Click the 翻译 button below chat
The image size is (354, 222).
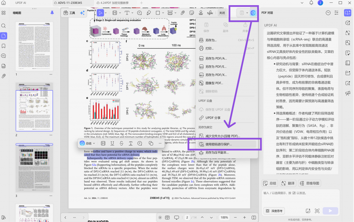(x=288, y=183)
